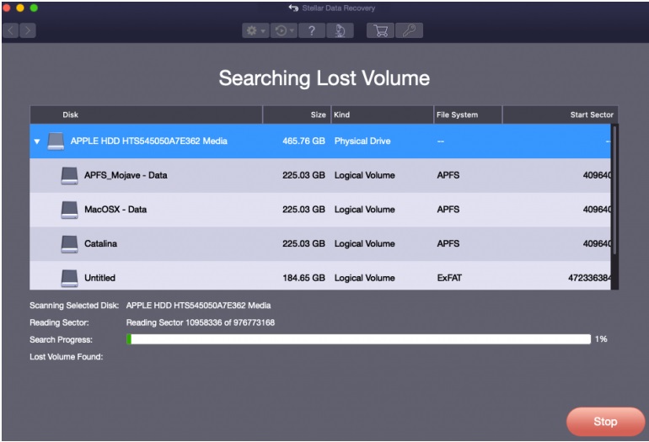
Task: Select the Catalina volume
Action: [320, 243]
